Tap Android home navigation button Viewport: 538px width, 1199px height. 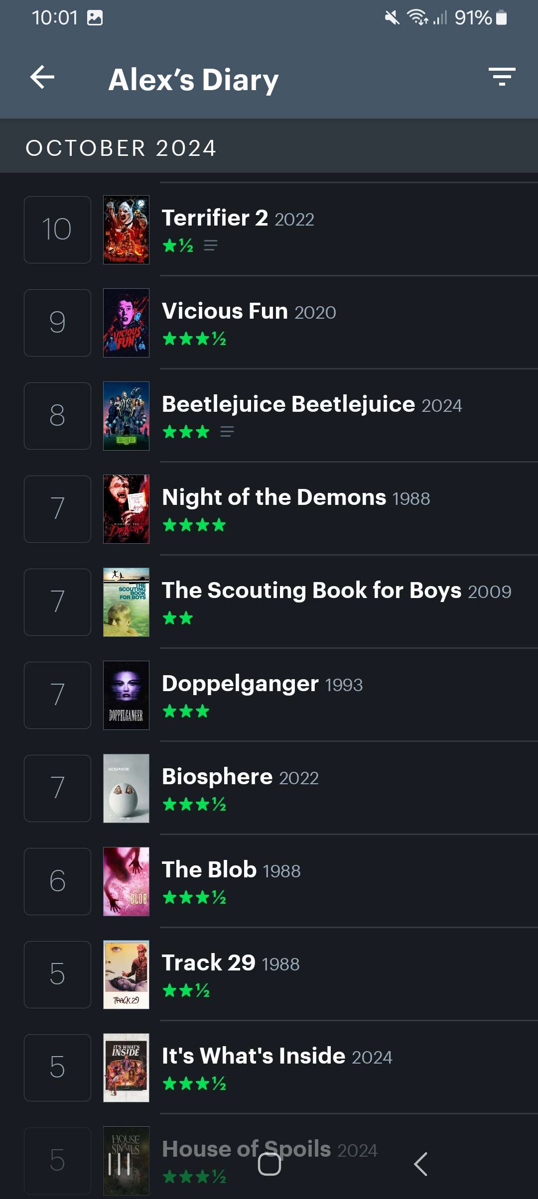269,1164
